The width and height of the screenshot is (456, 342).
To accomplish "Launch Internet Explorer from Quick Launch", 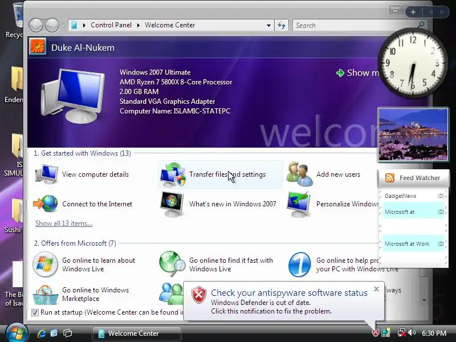I will point(42,333).
